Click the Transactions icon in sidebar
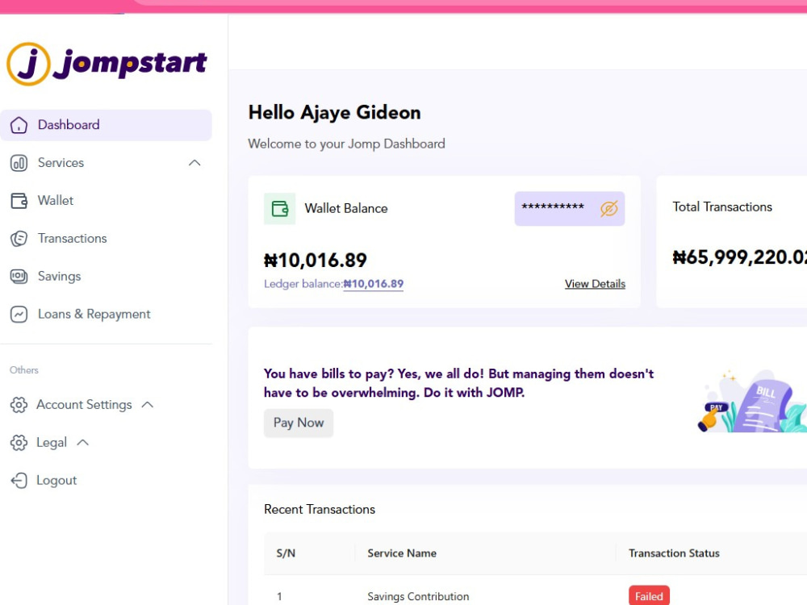The width and height of the screenshot is (807, 605). point(19,239)
